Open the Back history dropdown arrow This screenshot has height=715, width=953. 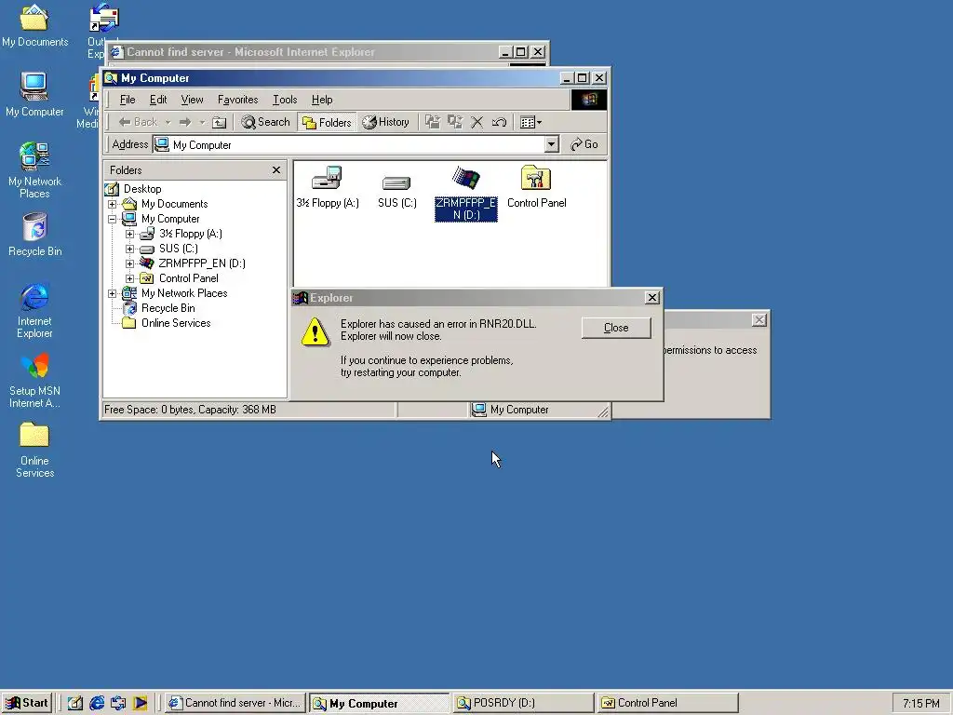pyautogui.click(x=168, y=122)
